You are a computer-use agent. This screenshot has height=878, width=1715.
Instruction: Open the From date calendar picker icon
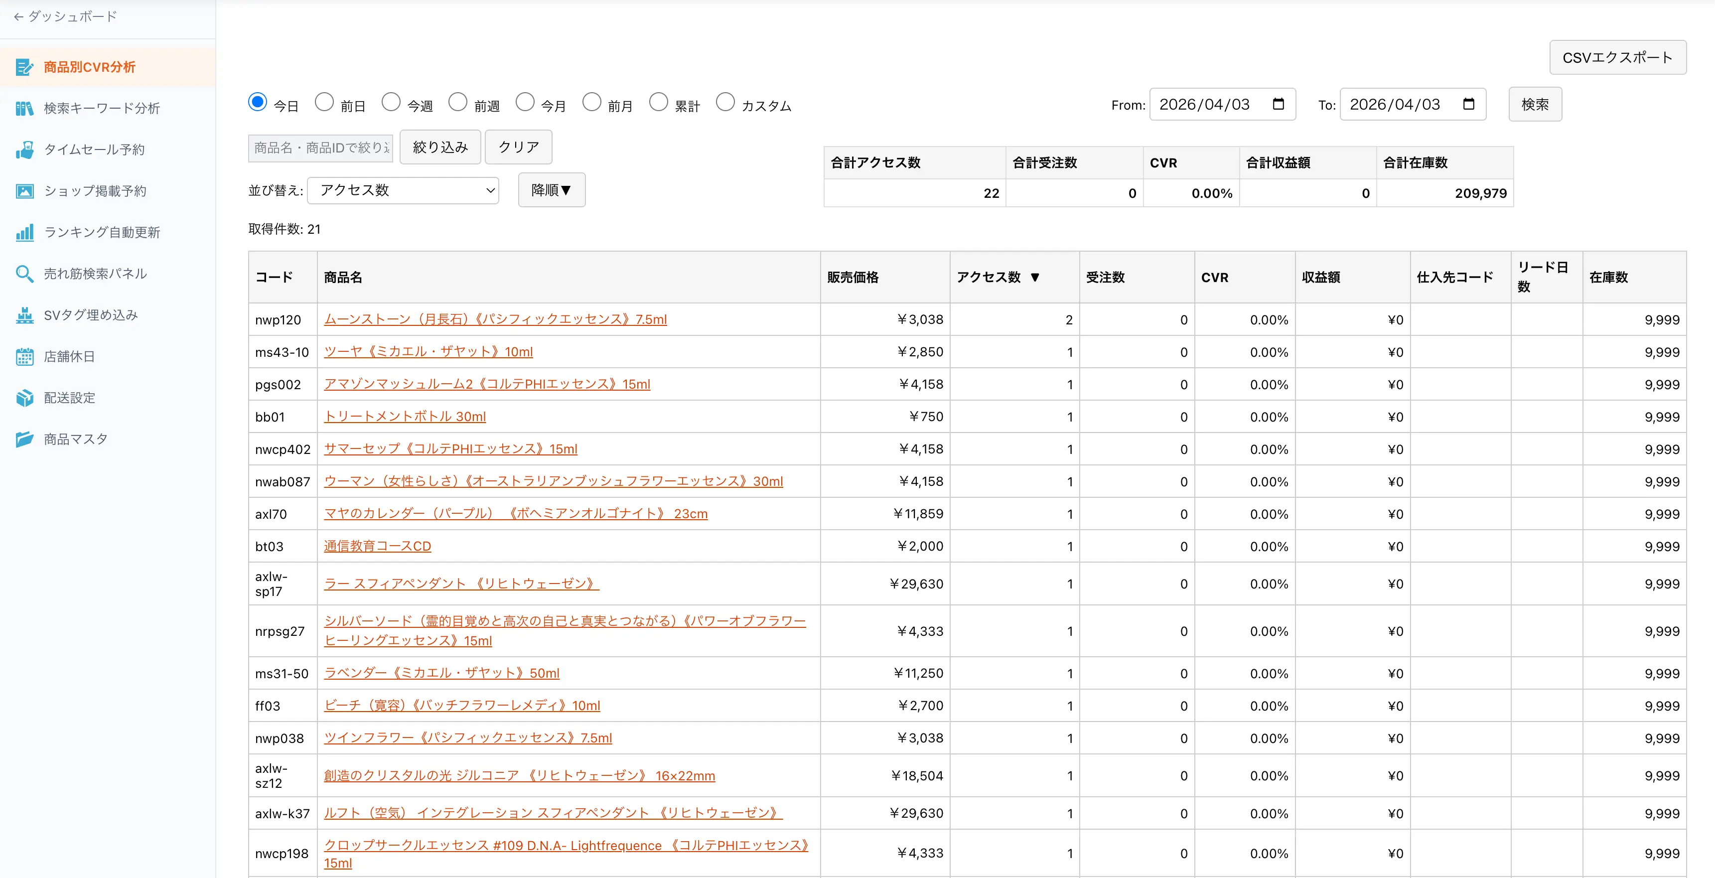pos(1278,105)
